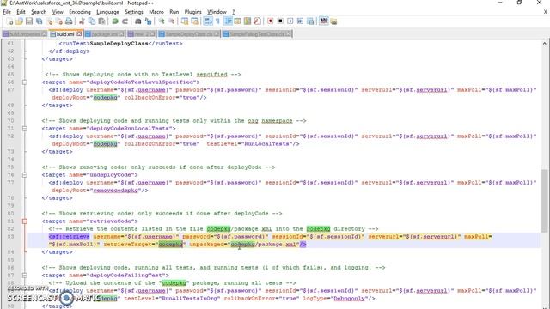Open the Language menu
The height and width of the screenshot is (309, 550).
[x=107, y=12]
